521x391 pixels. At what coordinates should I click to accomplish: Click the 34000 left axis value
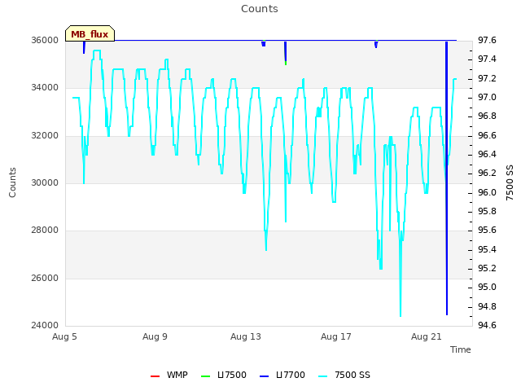tap(45, 87)
